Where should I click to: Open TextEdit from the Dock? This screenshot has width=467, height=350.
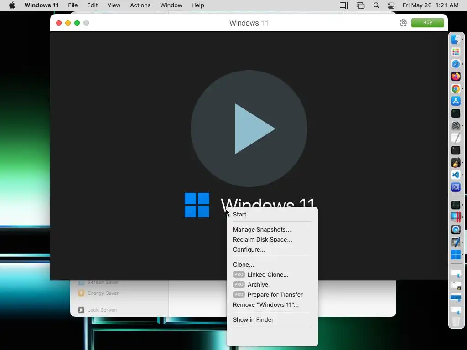[x=456, y=138]
